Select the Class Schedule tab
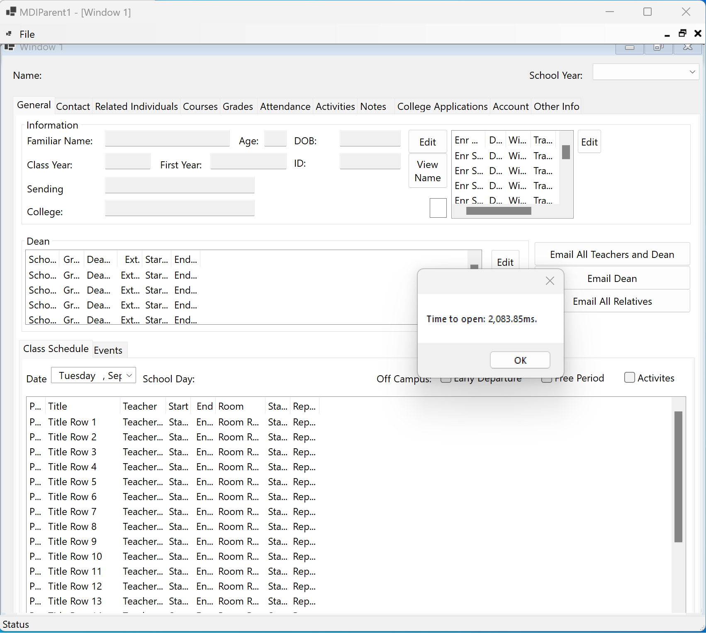This screenshot has width=706, height=634. tap(56, 349)
